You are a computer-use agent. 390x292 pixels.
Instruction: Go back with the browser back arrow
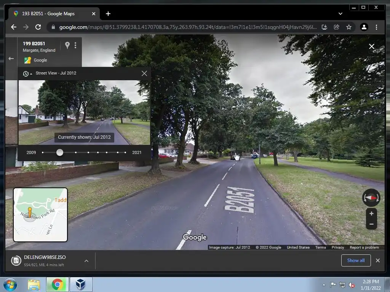click(x=14, y=27)
